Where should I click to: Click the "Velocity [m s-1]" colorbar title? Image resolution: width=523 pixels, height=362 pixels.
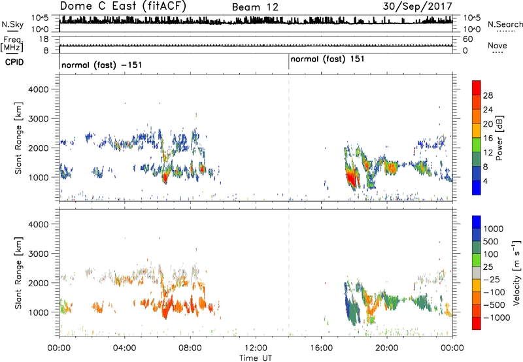tap(516, 272)
